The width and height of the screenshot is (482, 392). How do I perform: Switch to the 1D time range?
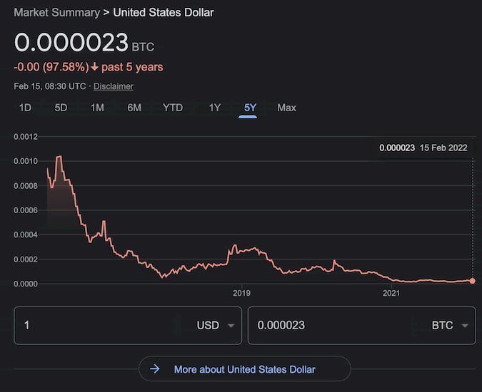click(25, 108)
